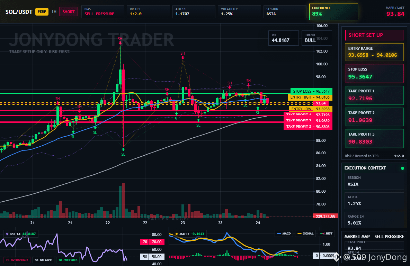Viewport: 410px width, 266px height.
Task: Click the SH marker above the 100.00 spike
Action: [x=182, y=55]
